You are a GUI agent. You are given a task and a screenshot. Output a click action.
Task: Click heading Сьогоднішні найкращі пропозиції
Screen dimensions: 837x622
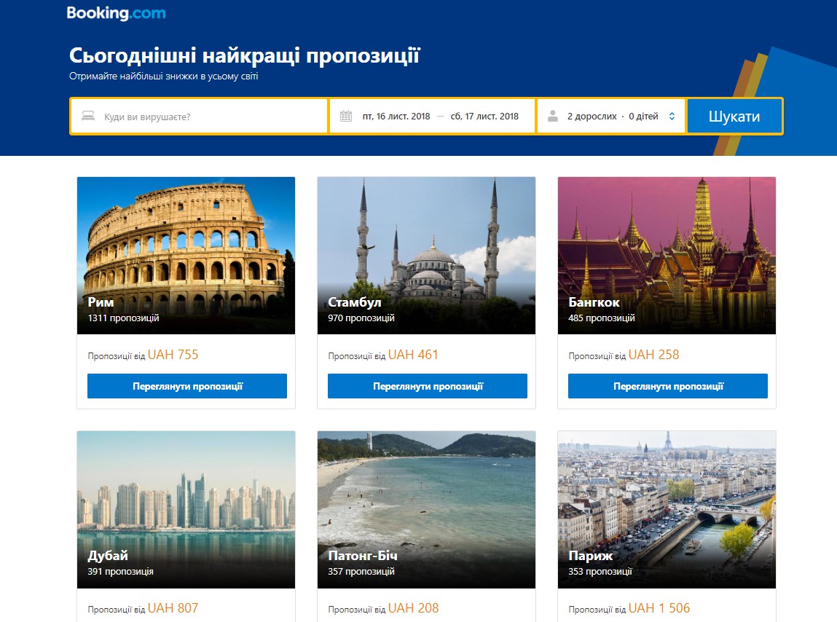click(x=245, y=55)
